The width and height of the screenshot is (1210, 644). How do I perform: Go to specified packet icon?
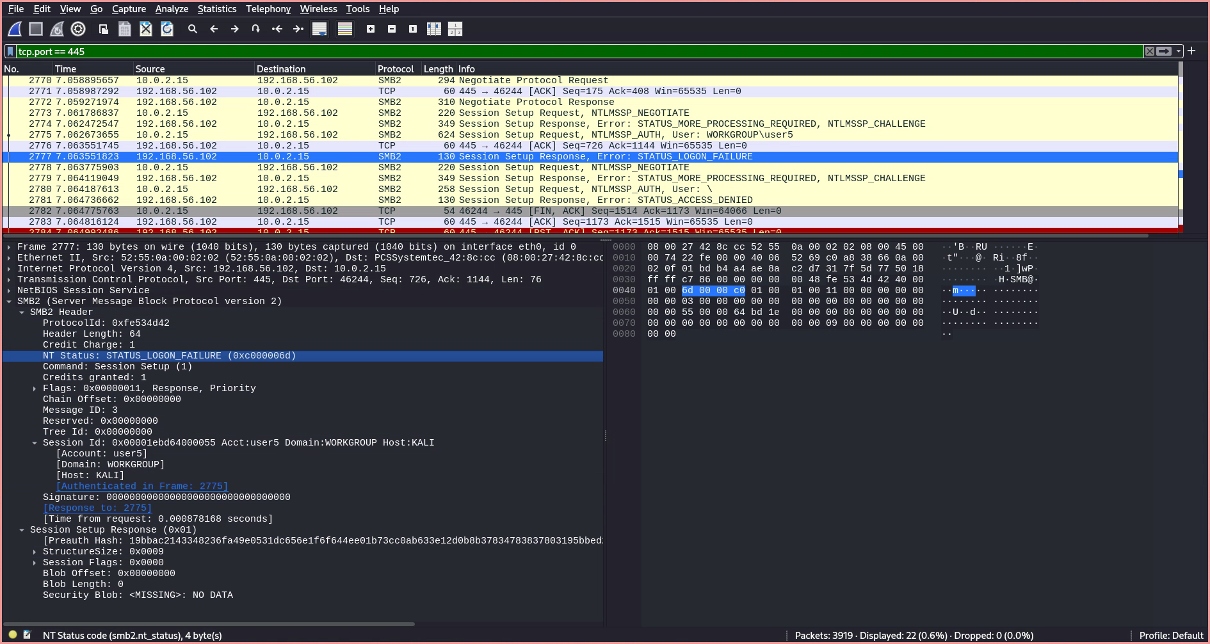256,29
